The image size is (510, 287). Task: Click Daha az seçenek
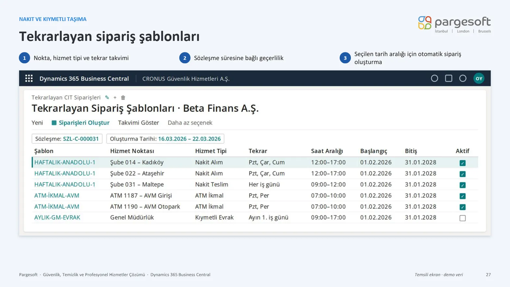coord(190,123)
